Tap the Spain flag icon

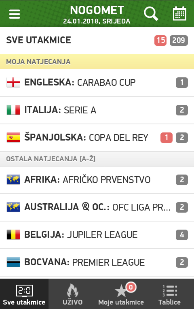point(13,137)
